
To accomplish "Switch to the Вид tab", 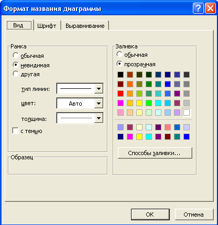I will (x=19, y=25).
